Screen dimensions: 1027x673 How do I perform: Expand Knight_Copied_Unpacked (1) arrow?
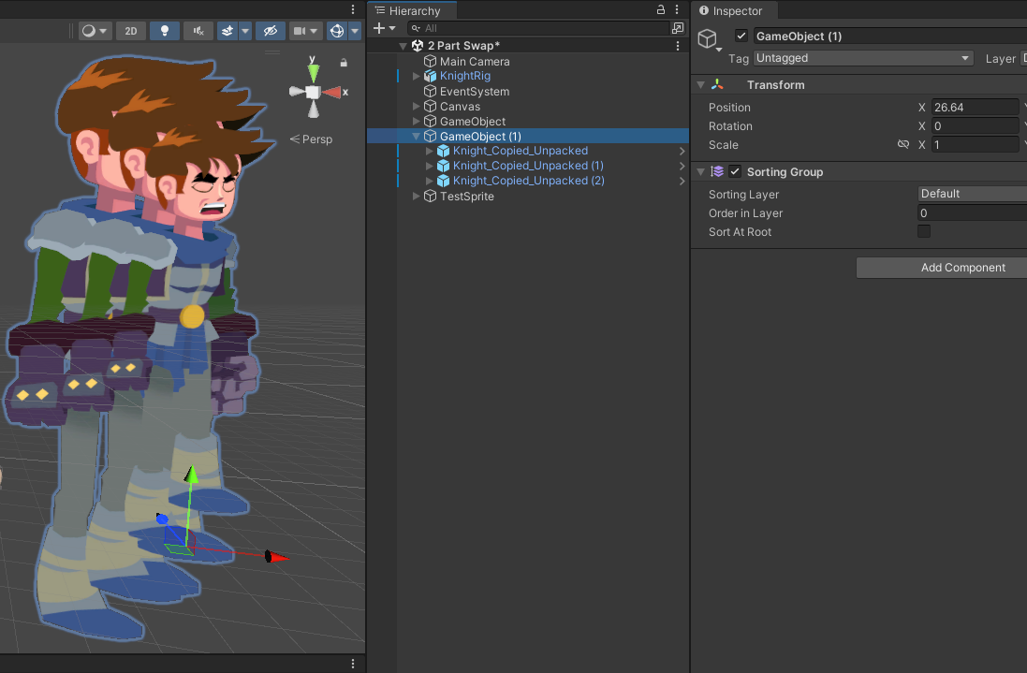(x=430, y=166)
